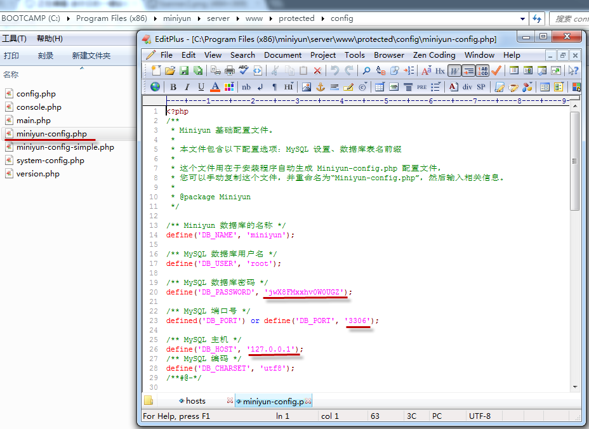The height and width of the screenshot is (429, 589).
Task: Click the Find magnifier icon
Action: (366, 70)
